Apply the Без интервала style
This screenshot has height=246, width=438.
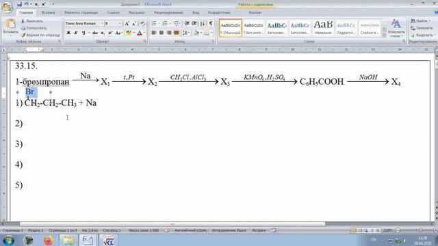click(253, 28)
